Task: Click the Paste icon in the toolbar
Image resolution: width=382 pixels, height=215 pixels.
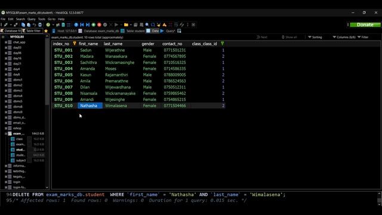Action: click(x=29, y=24)
